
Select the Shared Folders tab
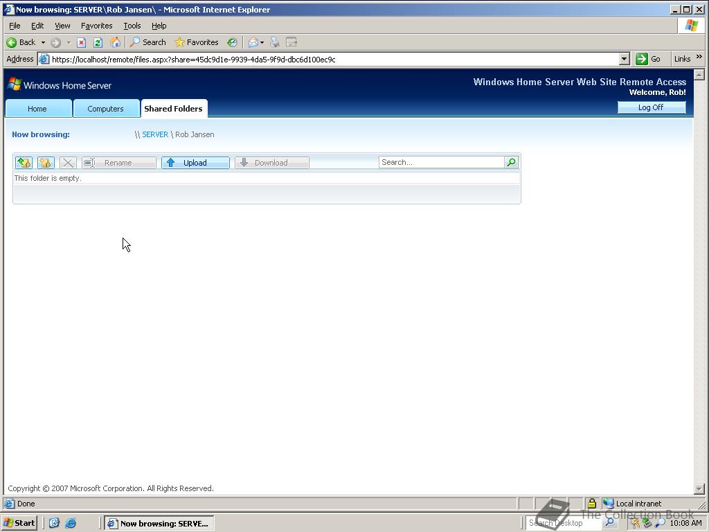tap(174, 109)
